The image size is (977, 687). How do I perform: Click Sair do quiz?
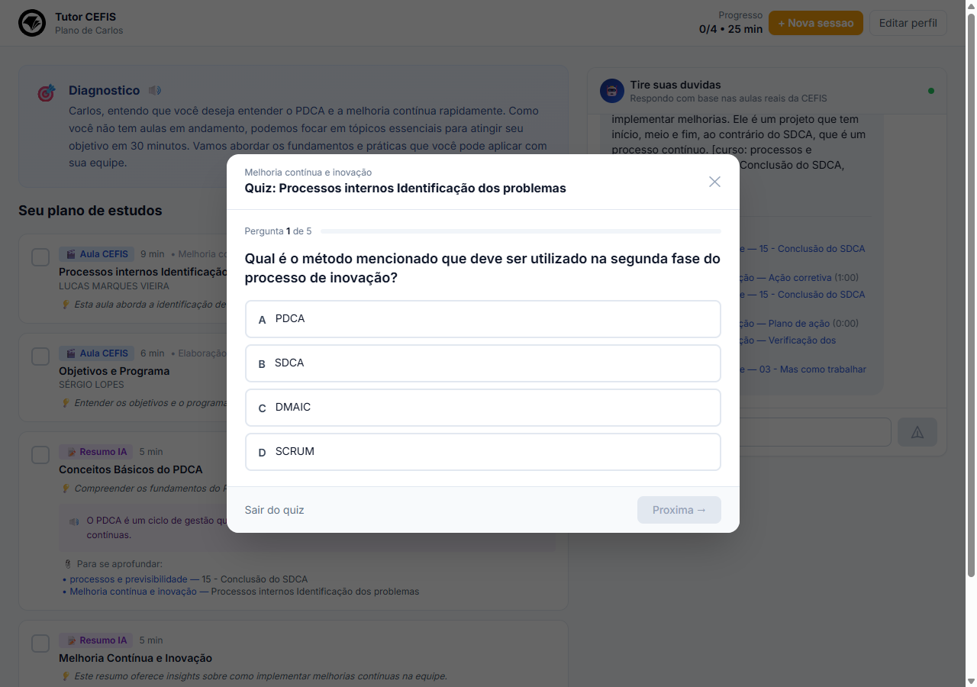274,510
